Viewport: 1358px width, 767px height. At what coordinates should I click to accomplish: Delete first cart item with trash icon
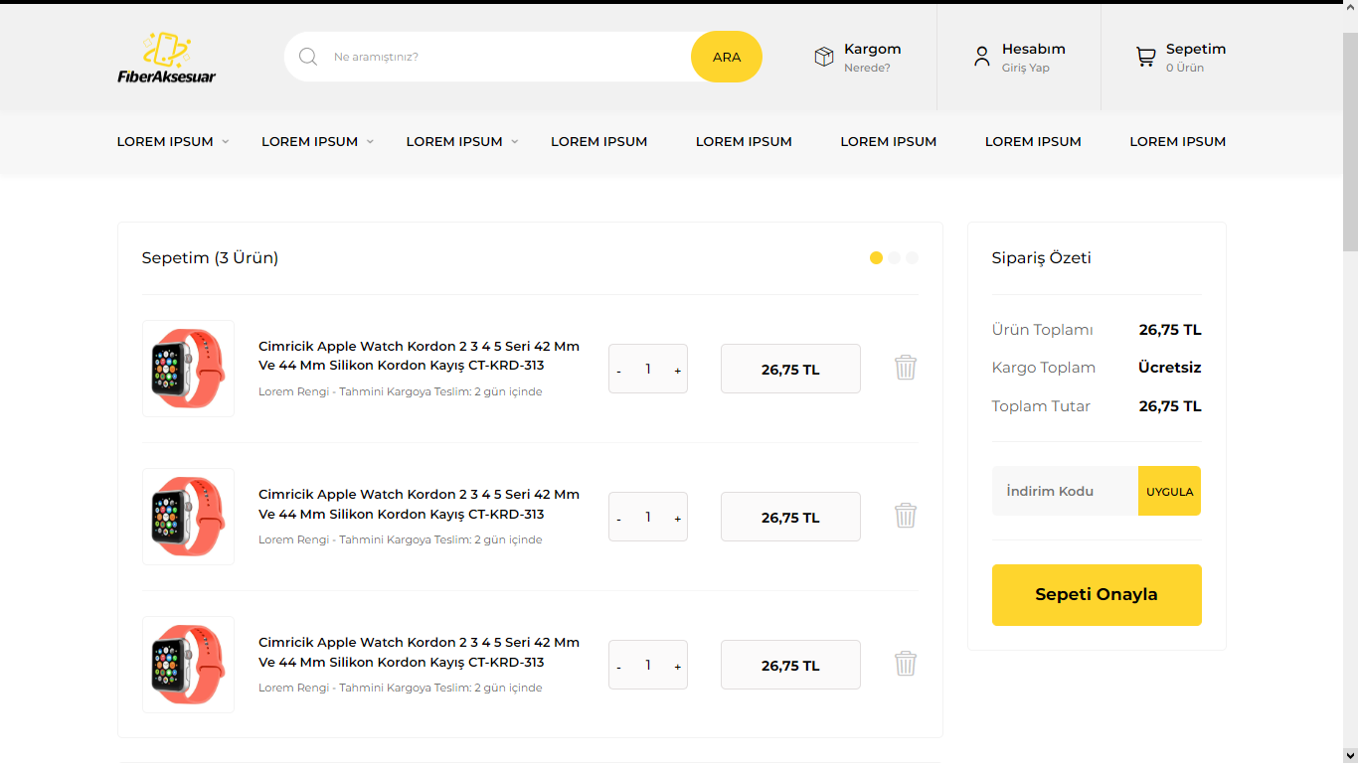click(x=906, y=368)
